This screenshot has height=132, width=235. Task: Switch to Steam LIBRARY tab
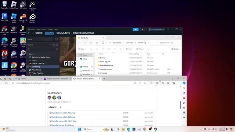[50, 33]
